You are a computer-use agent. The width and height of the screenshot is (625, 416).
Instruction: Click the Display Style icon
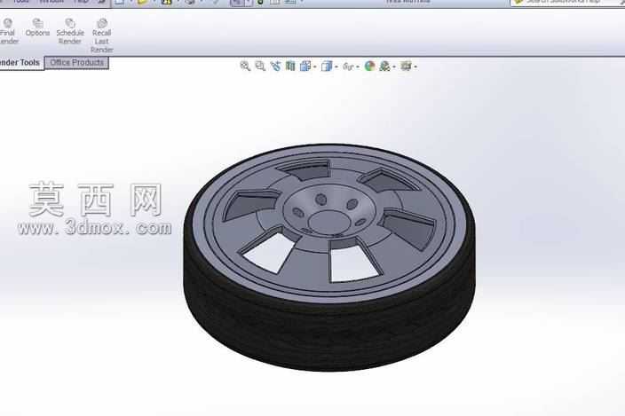pyautogui.click(x=327, y=67)
